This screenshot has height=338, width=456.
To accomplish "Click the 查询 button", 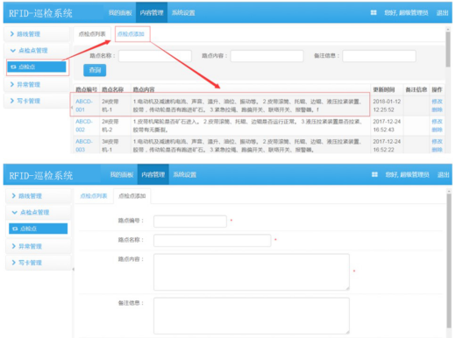I will click(95, 70).
